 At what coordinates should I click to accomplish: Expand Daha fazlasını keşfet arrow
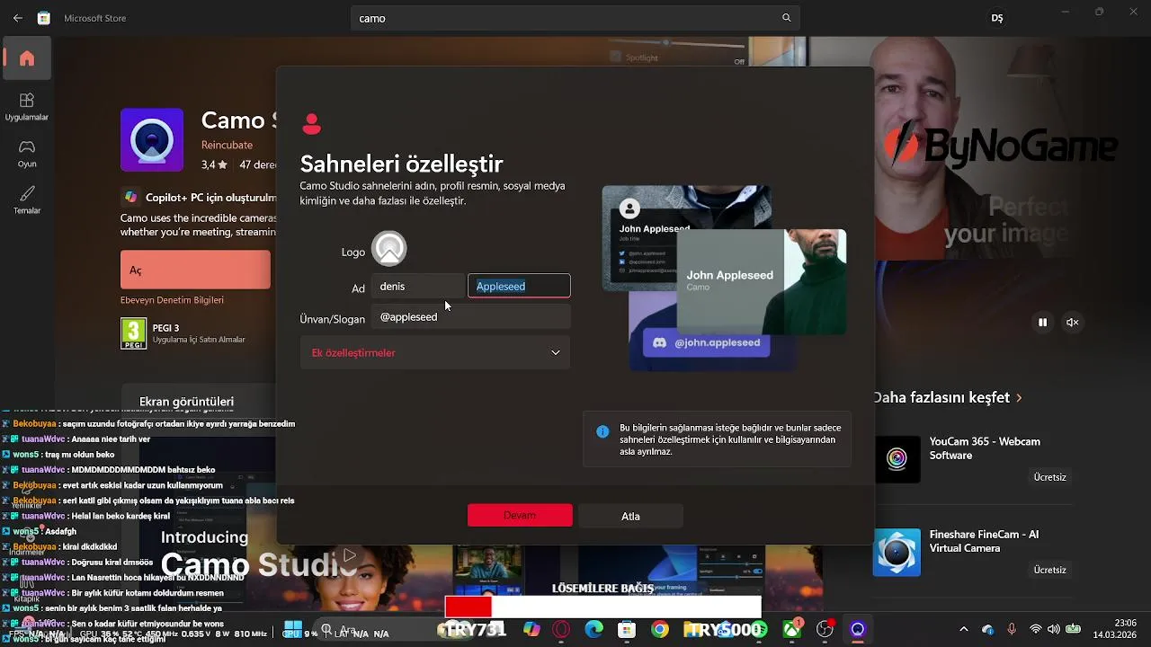[1019, 397]
